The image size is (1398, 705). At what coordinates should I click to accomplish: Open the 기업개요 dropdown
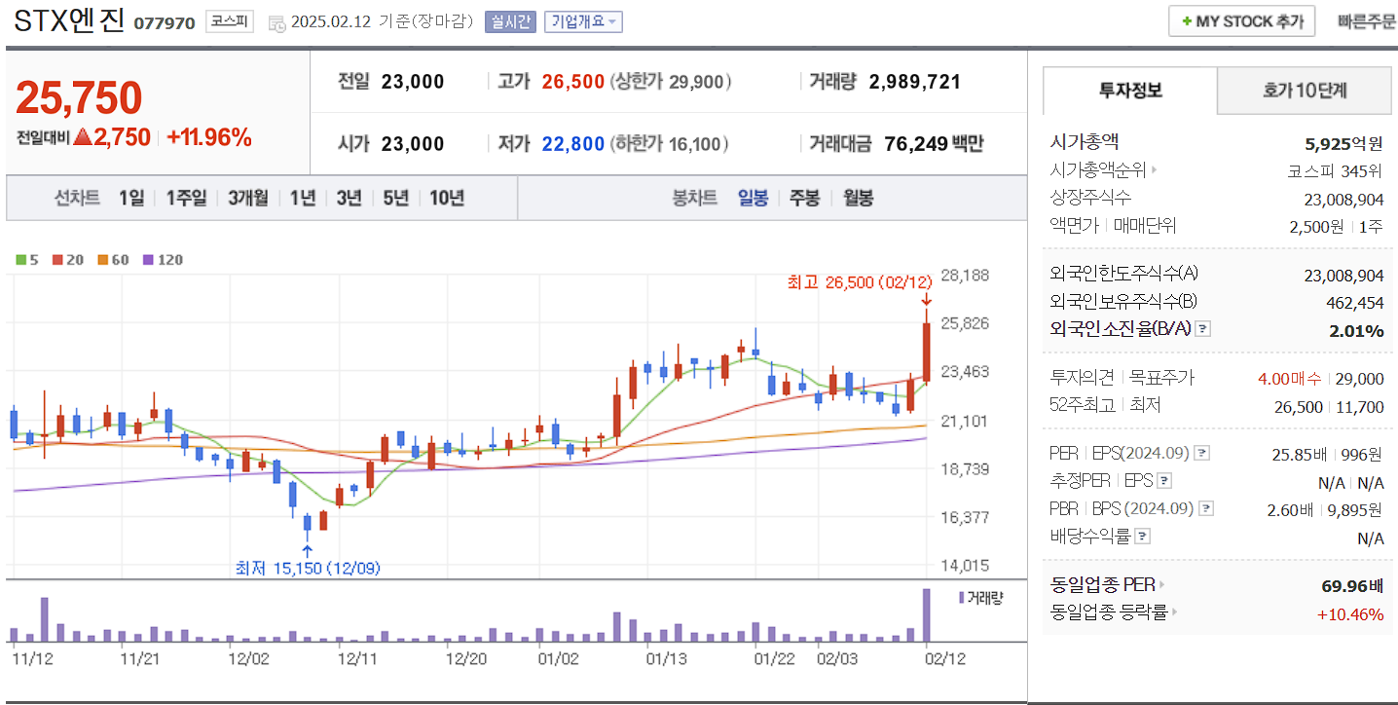[584, 21]
